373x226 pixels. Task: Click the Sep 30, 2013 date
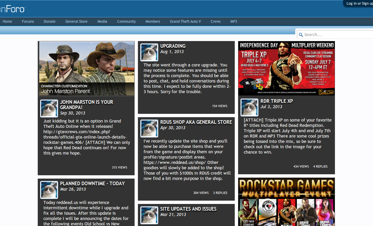(x=72, y=113)
